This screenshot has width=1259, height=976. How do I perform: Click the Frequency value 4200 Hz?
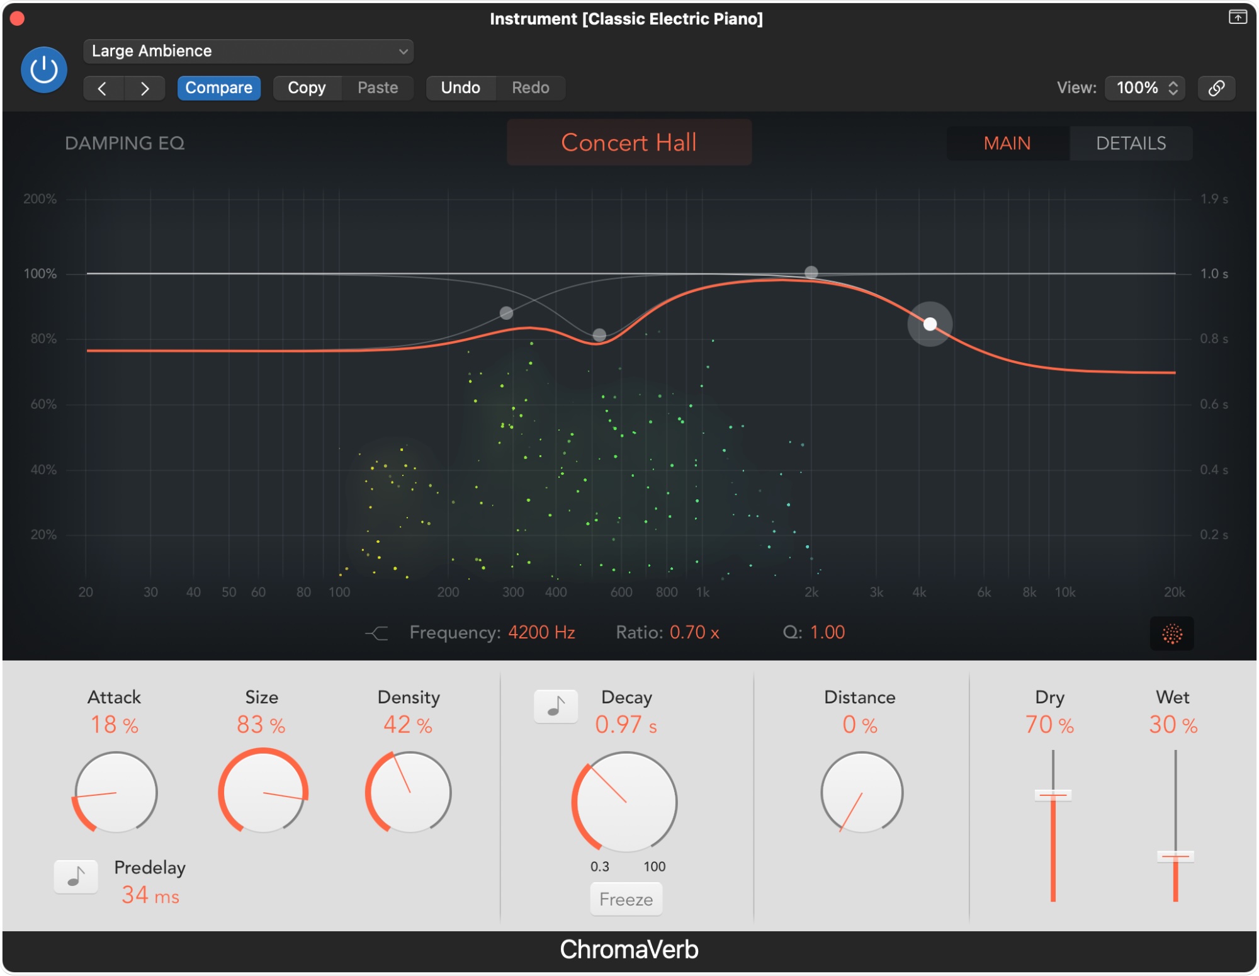(541, 632)
